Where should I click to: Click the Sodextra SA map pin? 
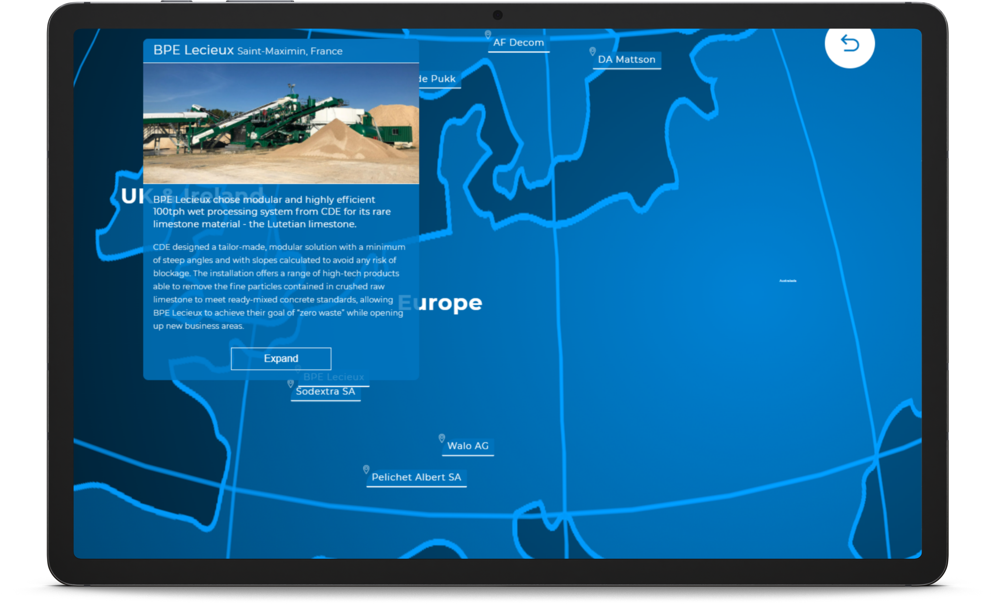coord(290,383)
